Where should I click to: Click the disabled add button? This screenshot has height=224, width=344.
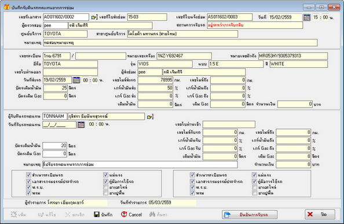pos(19,214)
